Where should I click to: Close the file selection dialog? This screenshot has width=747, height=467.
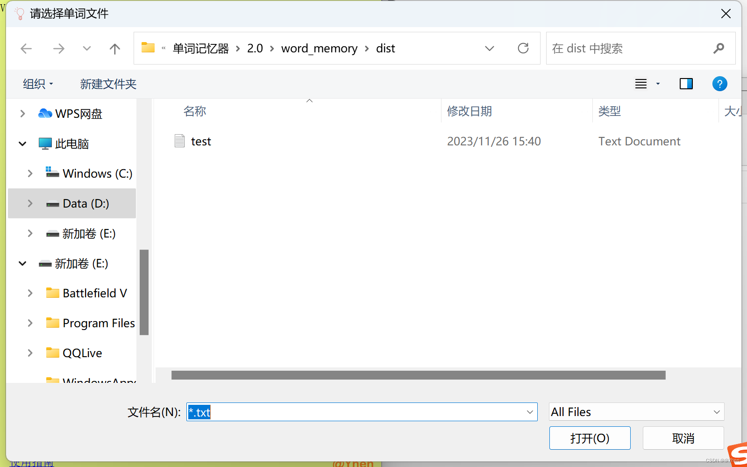[x=726, y=14]
